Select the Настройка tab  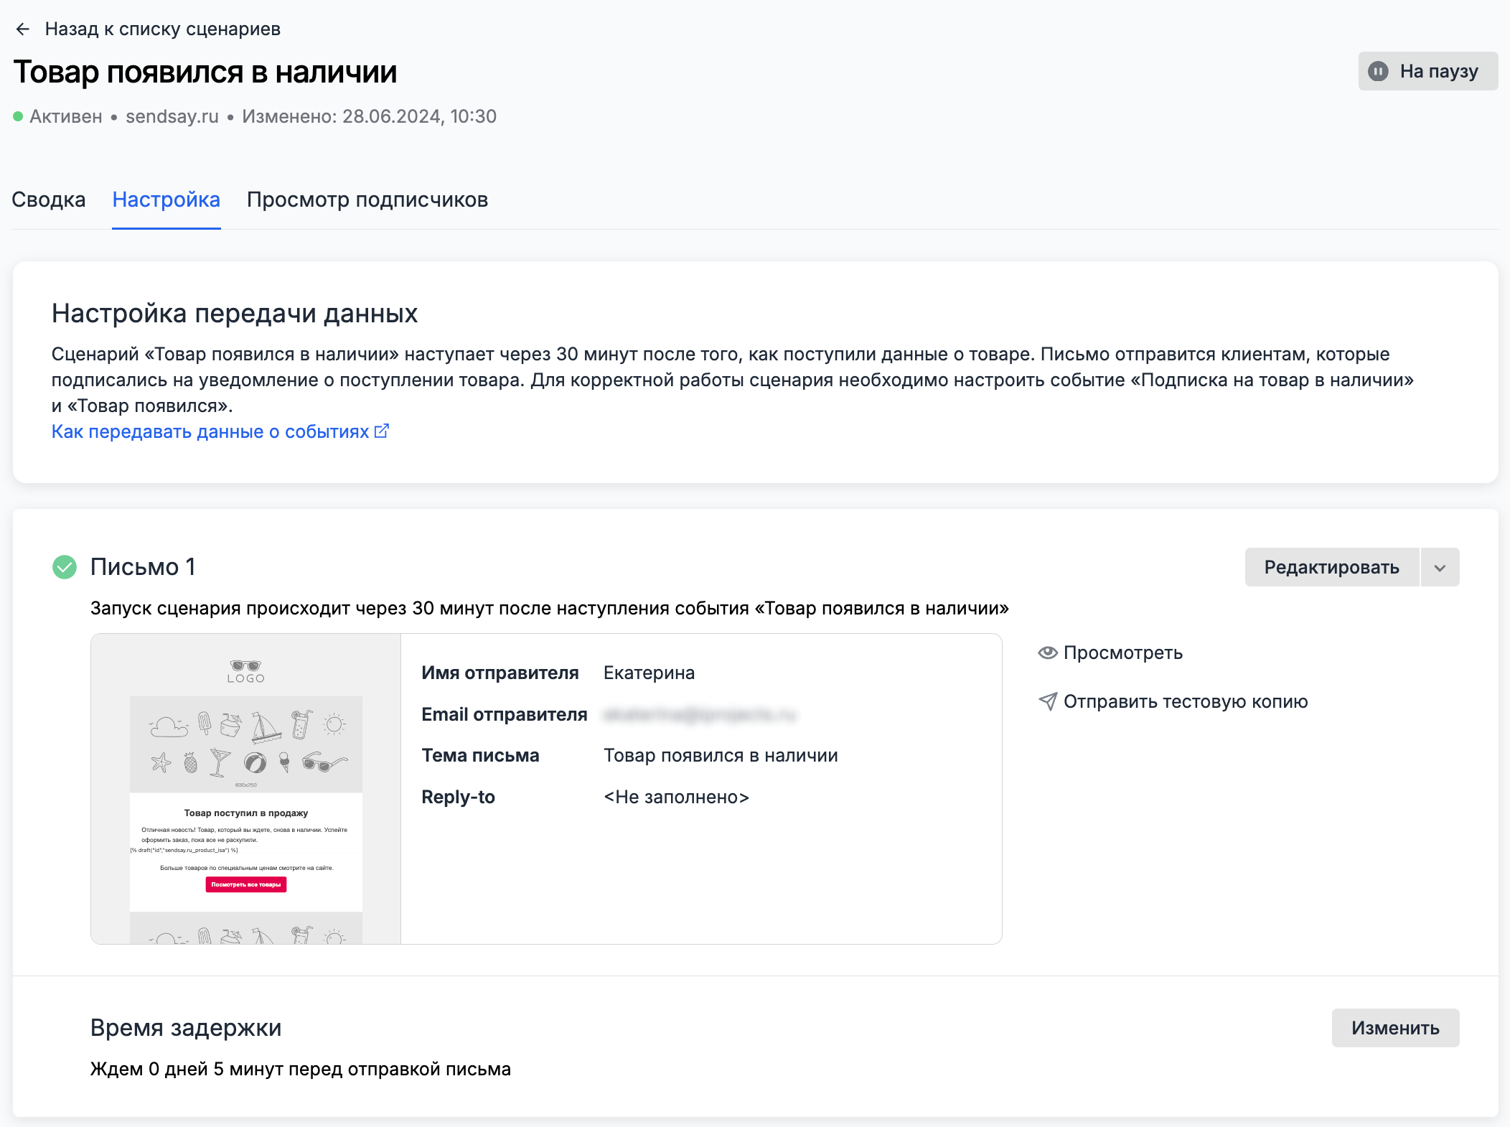coord(166,200)
